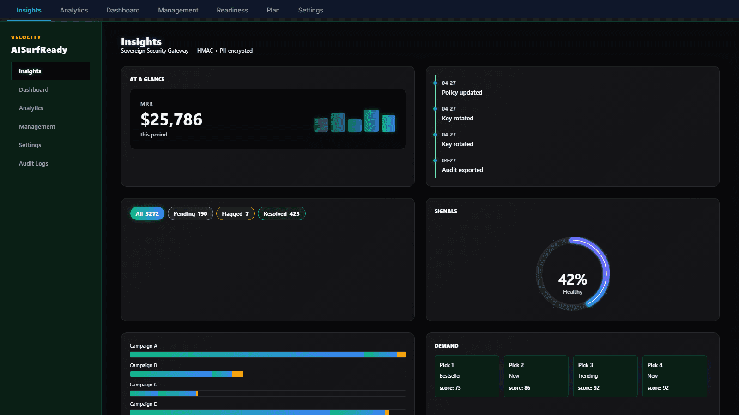Click the AISurfReady brand title
739x415 pixels.
pos(39,50)
